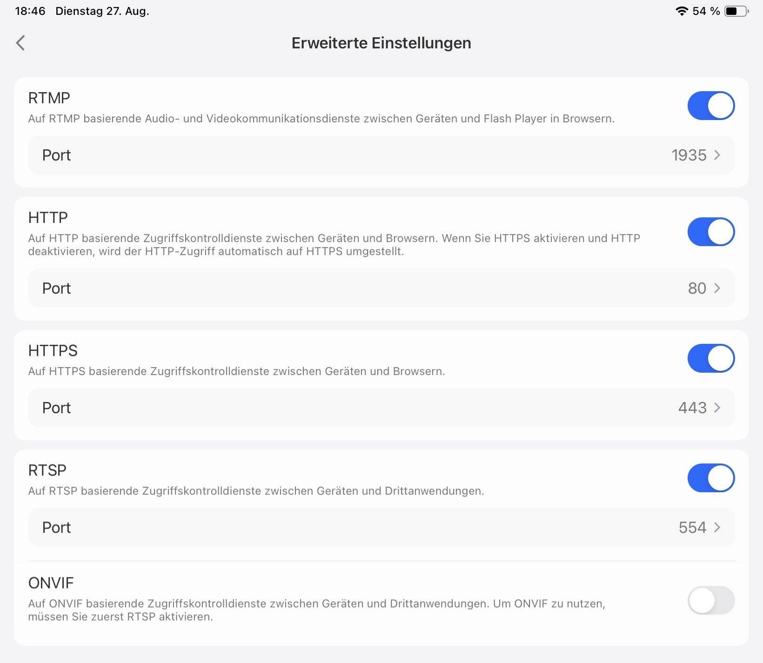Expand the RTSP port 554 chevron
Viewport: 763px width, 663px height.
(x=717, y=528)
